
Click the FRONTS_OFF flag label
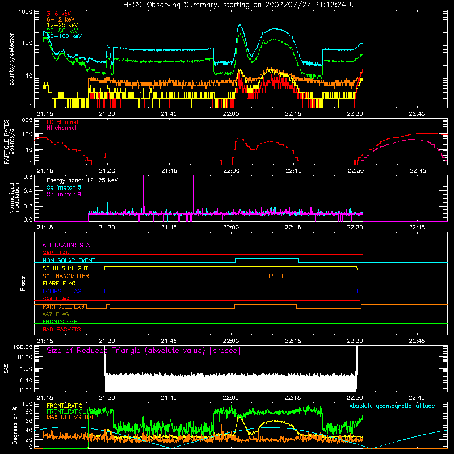point(60,322)
